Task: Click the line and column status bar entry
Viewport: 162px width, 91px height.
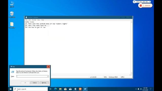Action: click(x=93, y=77)
